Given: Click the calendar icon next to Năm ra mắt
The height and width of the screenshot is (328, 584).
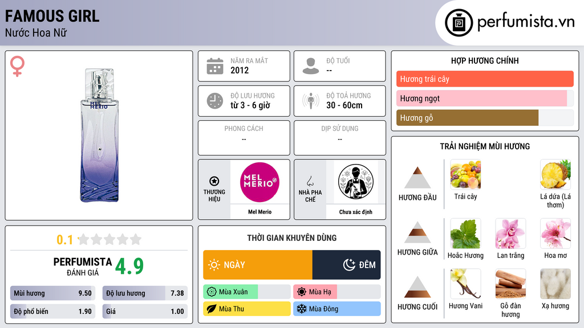Looking at the screenshot, I should coord(215,66).
